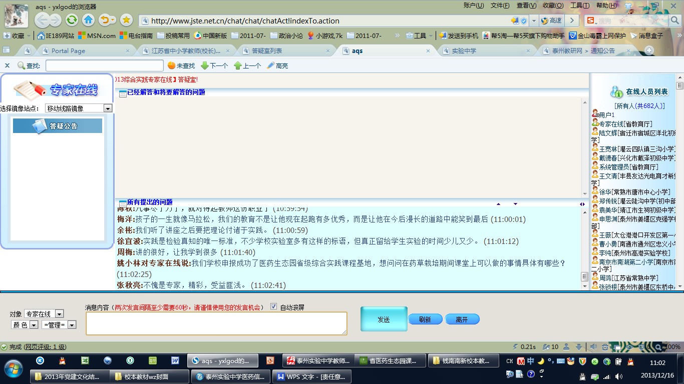This screenshot has width=684, height=384.
Task: Open the 移动线路镜像 mirror site dropdown
Action: 107,107
